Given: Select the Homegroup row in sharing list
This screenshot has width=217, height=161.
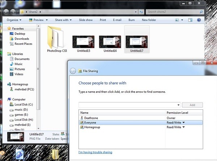Looking at the screenshot, I should (x=141, y=127).
